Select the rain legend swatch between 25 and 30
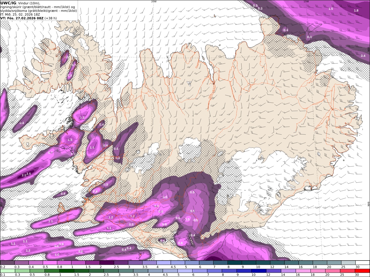The width and height of the screenshot is (370, 277). [x=347, y=271]
